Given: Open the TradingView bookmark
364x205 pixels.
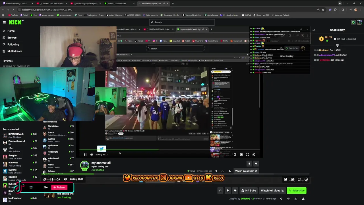Looking at the screenshot, I should [94, 15].
